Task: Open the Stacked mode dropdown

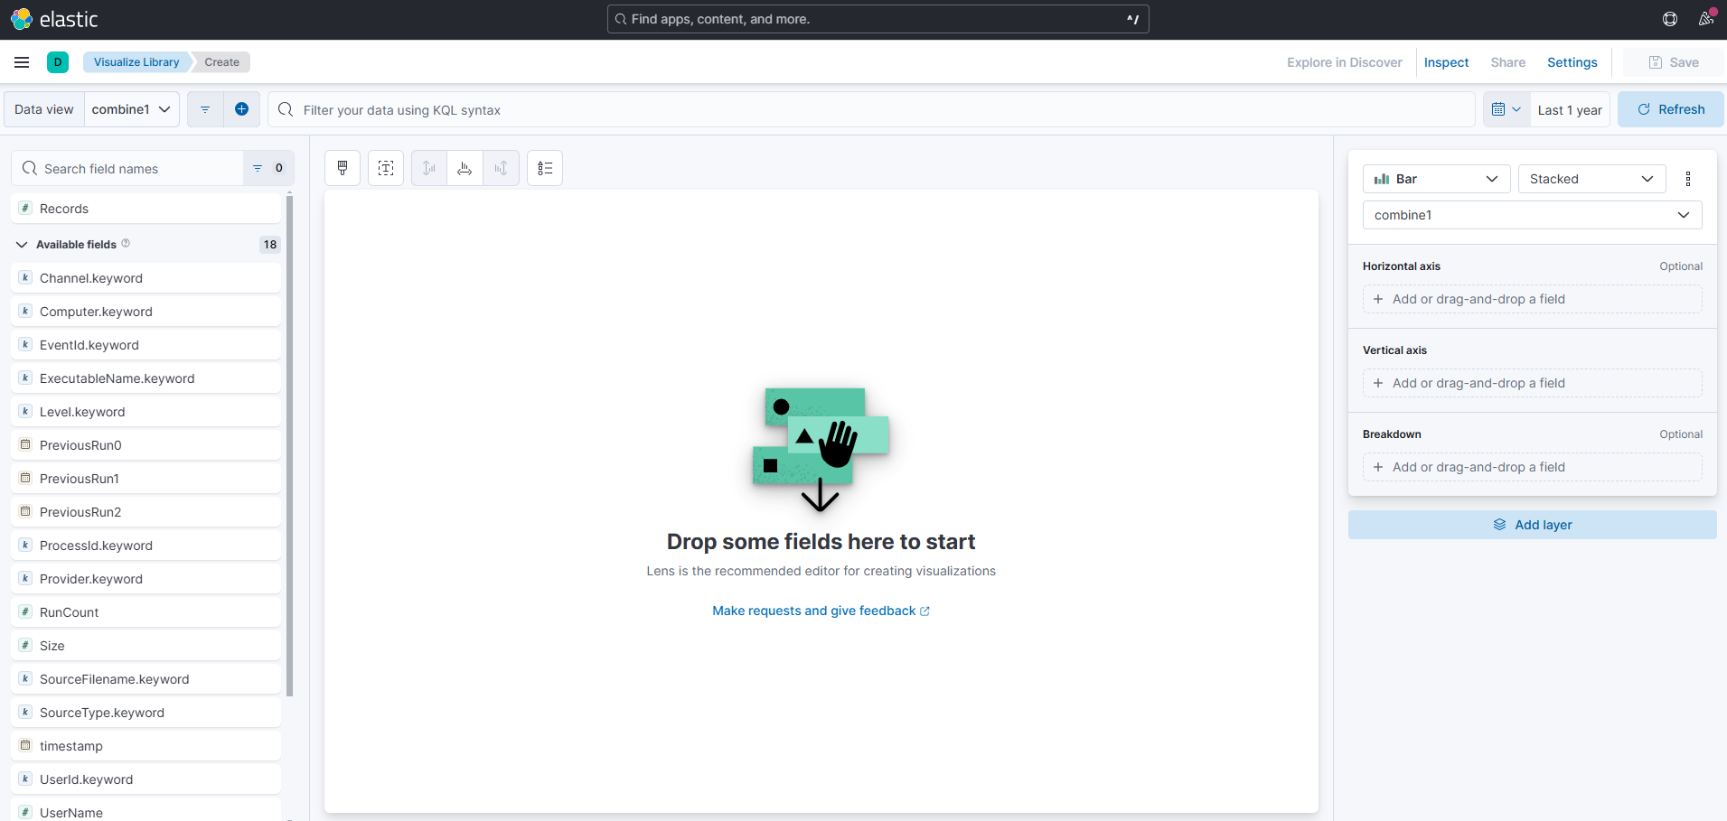Action: (1591, 179)
